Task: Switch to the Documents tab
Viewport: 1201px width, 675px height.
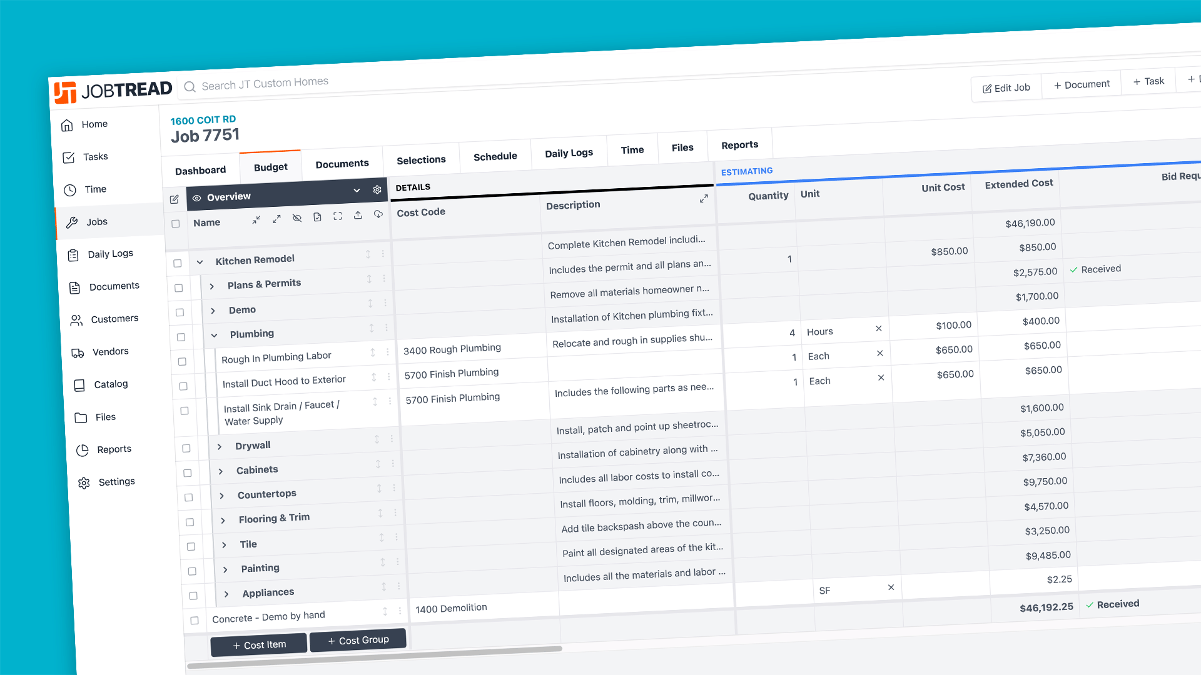Action: [x=342, y=164]
